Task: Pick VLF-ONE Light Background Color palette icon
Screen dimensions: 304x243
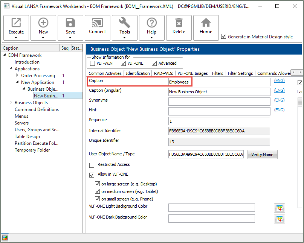Action: 279,208
